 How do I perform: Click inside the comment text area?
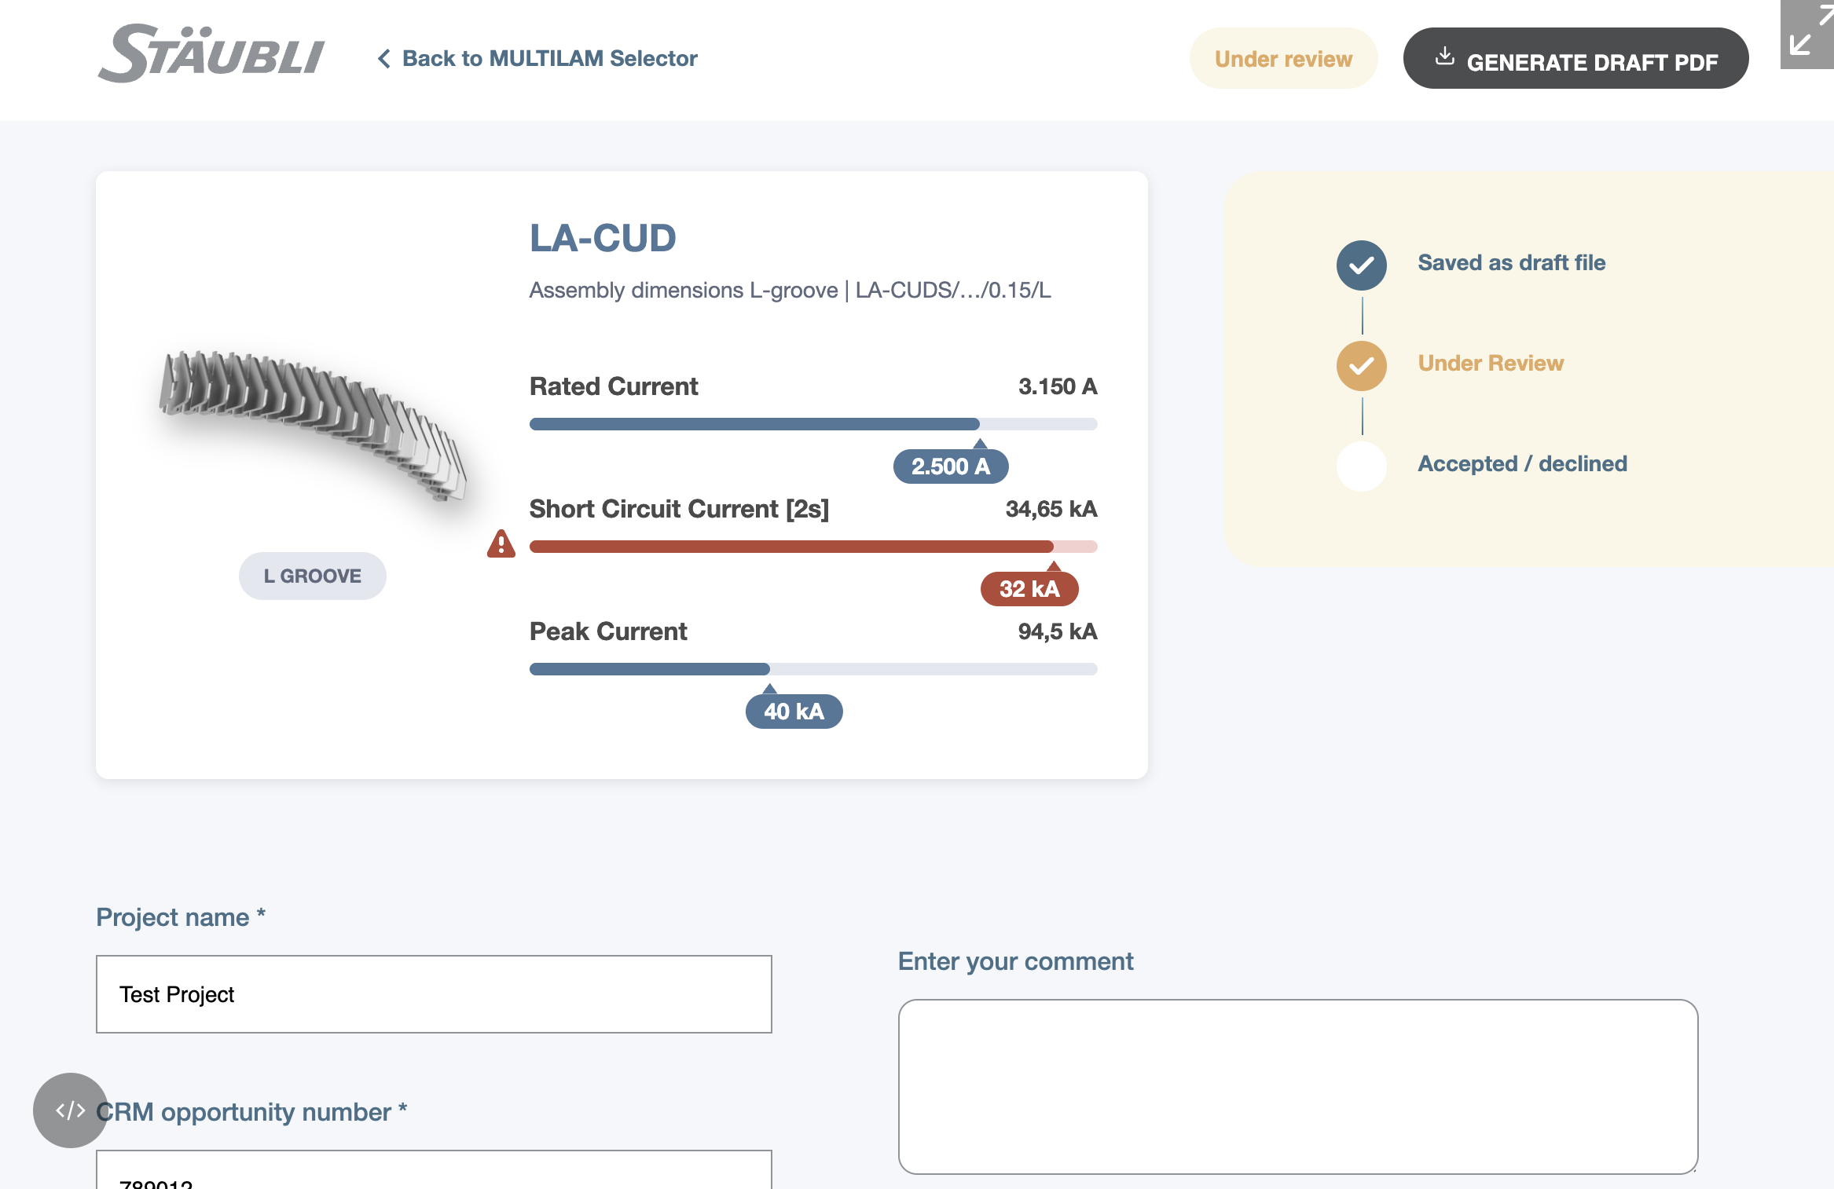pyautogui.click(x=1298, y=1087)
